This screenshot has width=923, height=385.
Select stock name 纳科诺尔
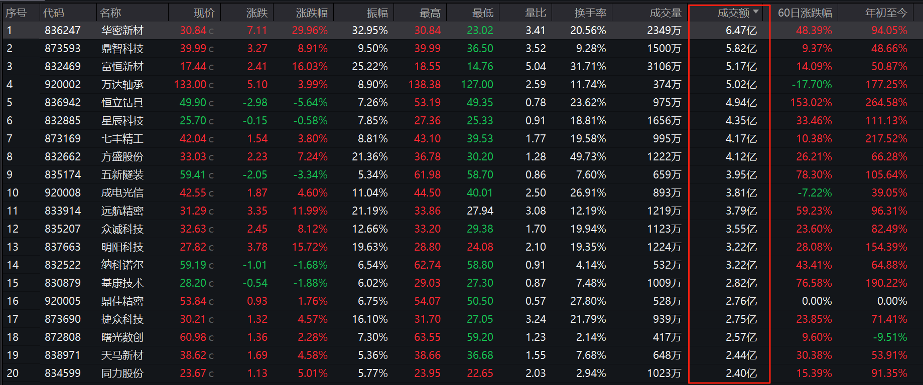click(x=122, y=265)
